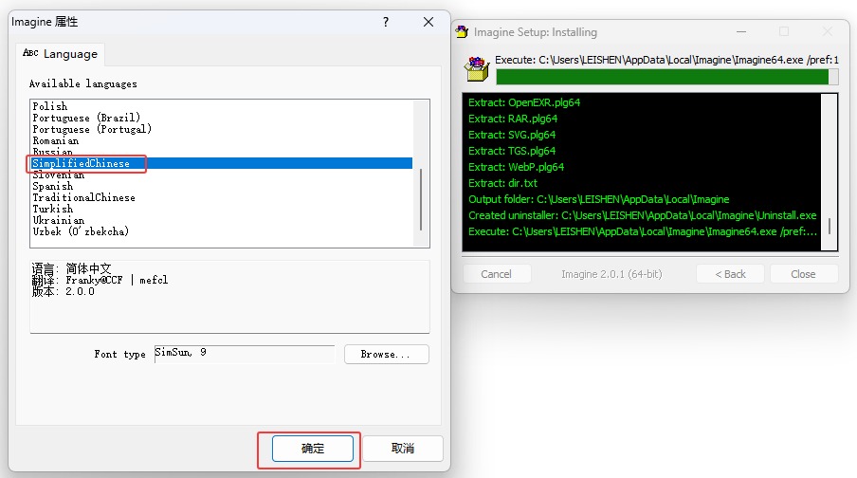This screenshot has width=857, height=478.
Task: Close the Imagine properties dialog
Action: pyautogui.click(x=428, y=22)
